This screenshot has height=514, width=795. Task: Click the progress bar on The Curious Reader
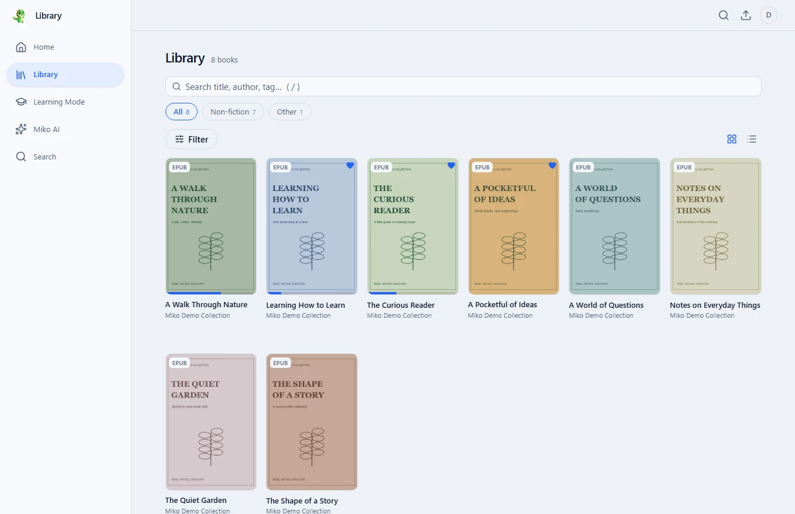[413, 293]
